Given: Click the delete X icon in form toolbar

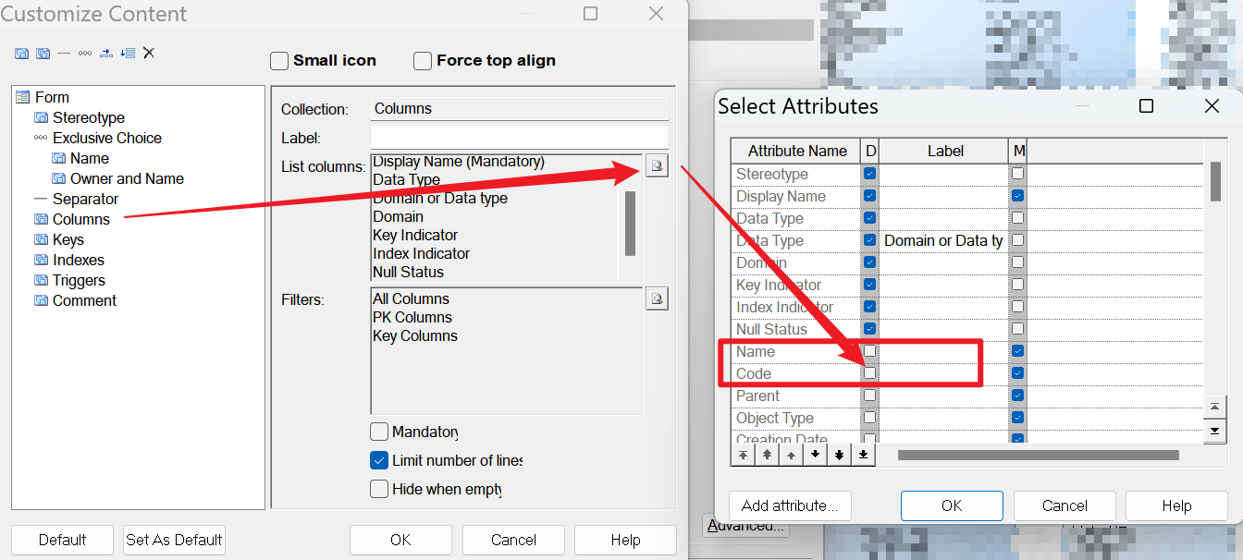Looking at the screenshot, I should pos(148,53).
